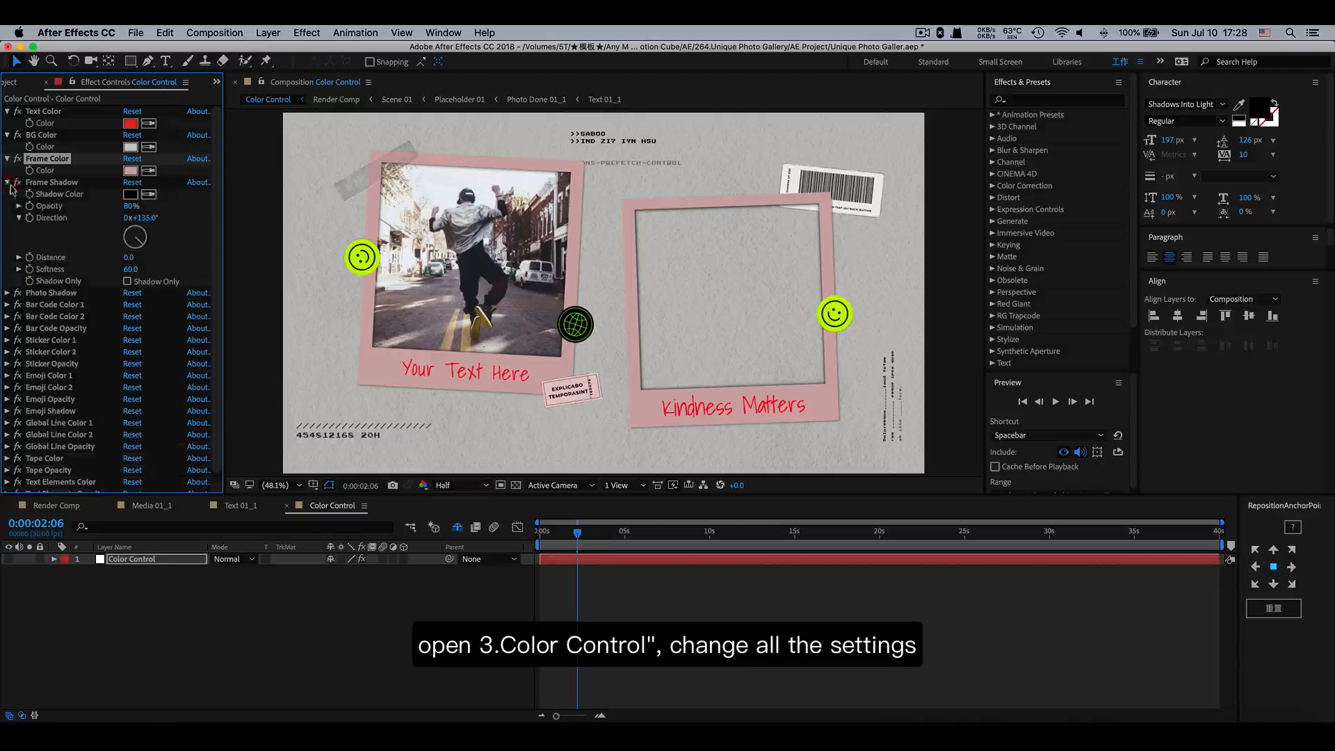Expand the Emoji Shadow property group
Screen dimensions: 1335x751
pos(8,411)
